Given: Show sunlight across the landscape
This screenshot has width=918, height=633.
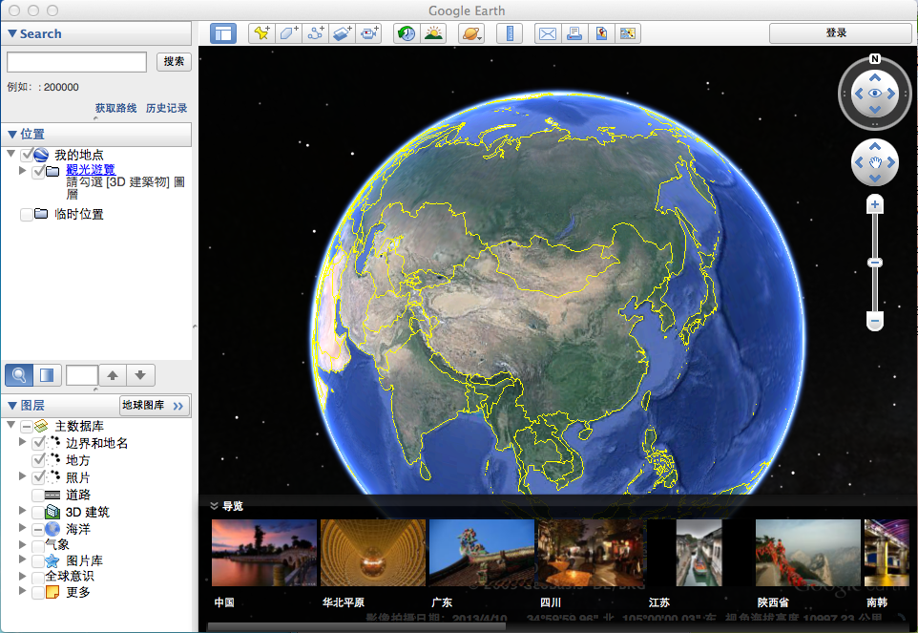Looking at the screenshot, I should tap(433, 33).
